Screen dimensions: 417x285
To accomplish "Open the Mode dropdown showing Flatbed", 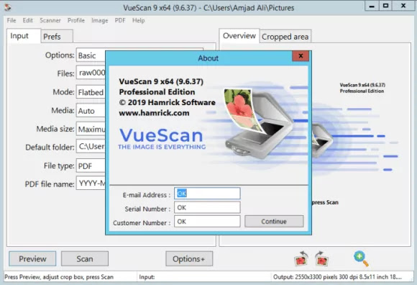I will click(x=91, y=92).
